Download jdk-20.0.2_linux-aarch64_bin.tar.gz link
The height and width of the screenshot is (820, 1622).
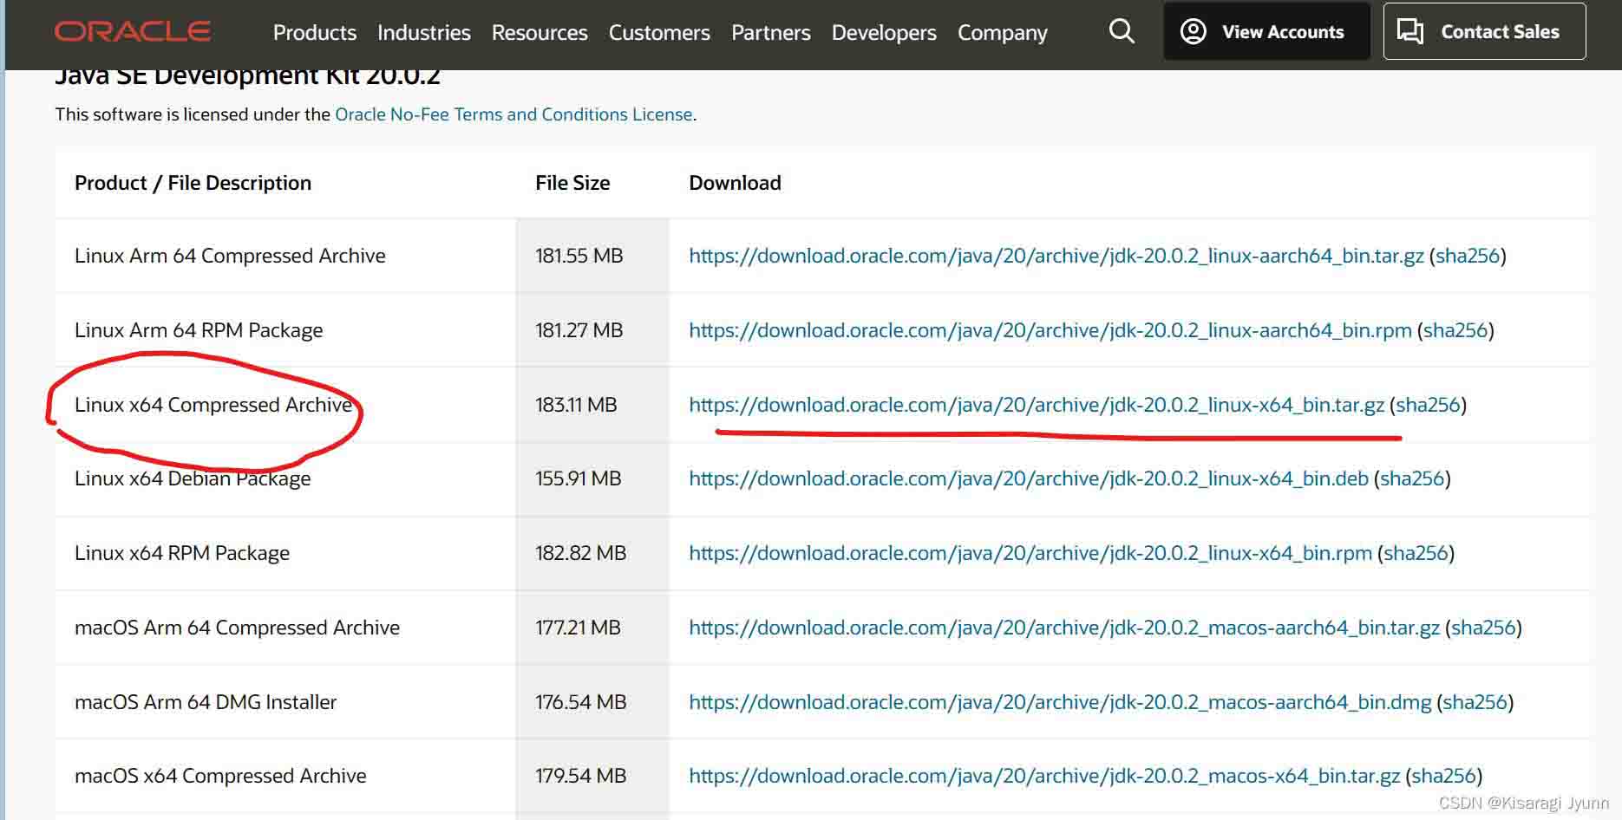click(1056, 256)
